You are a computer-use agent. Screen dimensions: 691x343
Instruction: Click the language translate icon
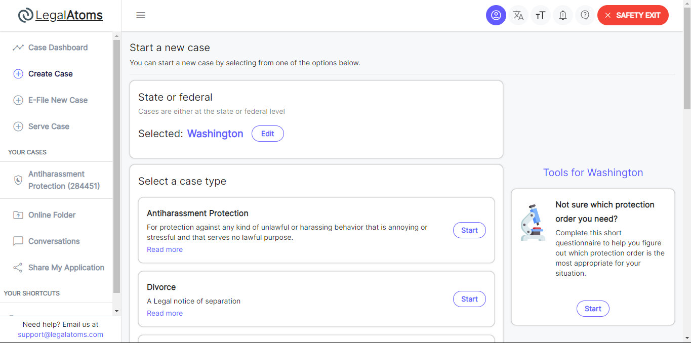point(518,15)
